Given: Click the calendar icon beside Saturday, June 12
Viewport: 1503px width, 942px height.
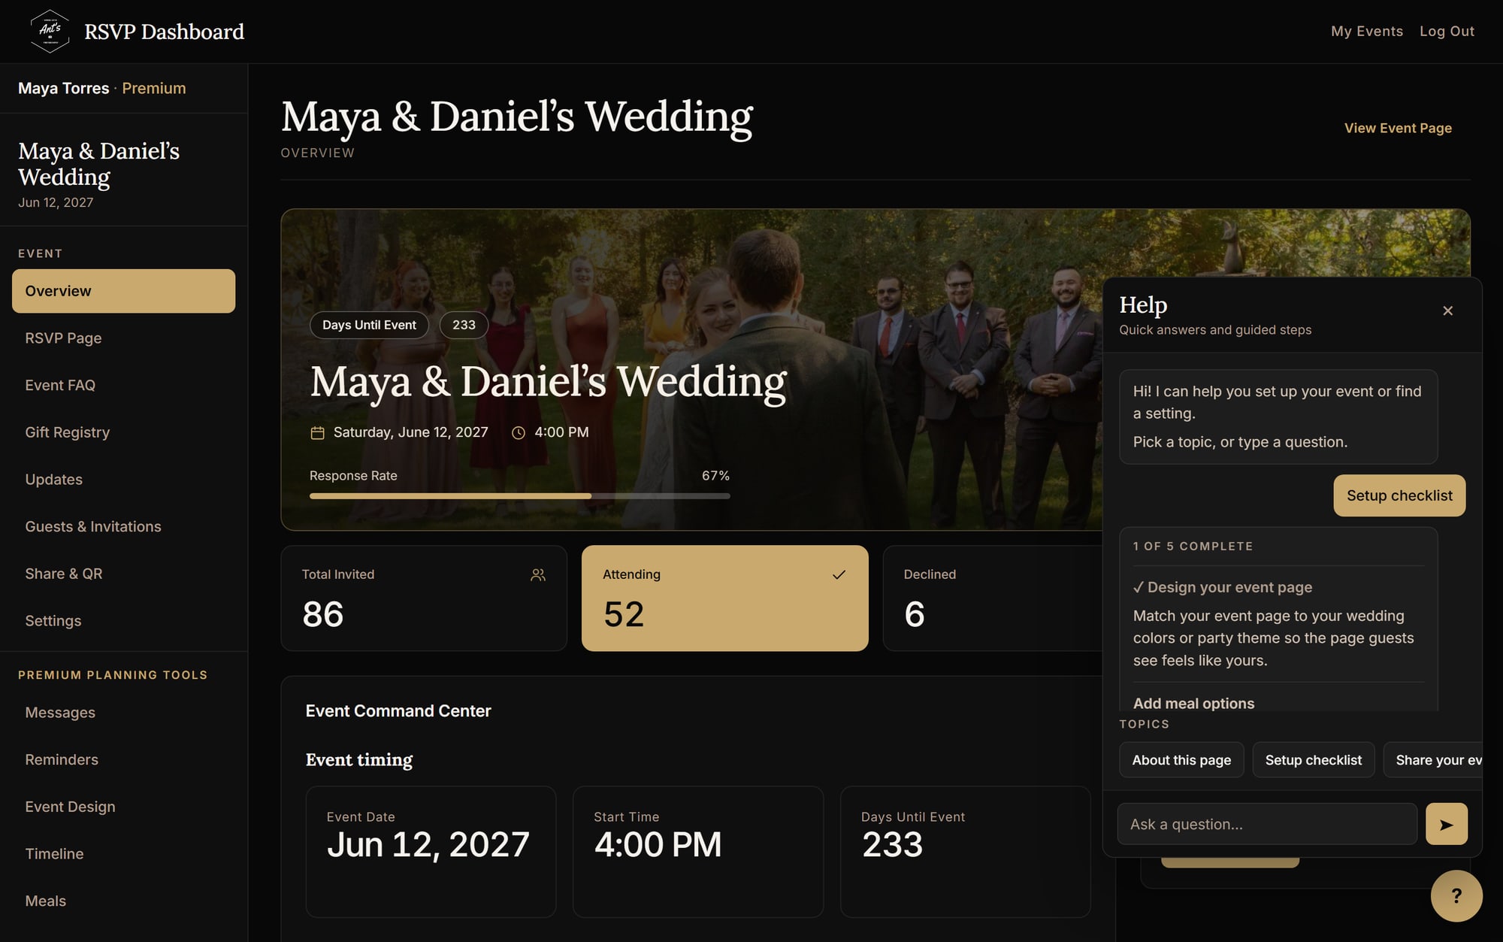Looking at the screenshot, I should coord(317,433).
